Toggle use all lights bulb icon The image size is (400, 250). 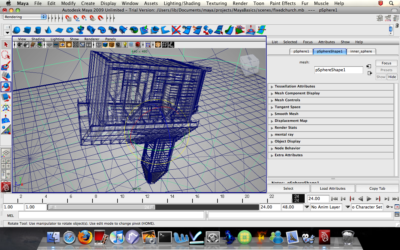pos(125,45)
